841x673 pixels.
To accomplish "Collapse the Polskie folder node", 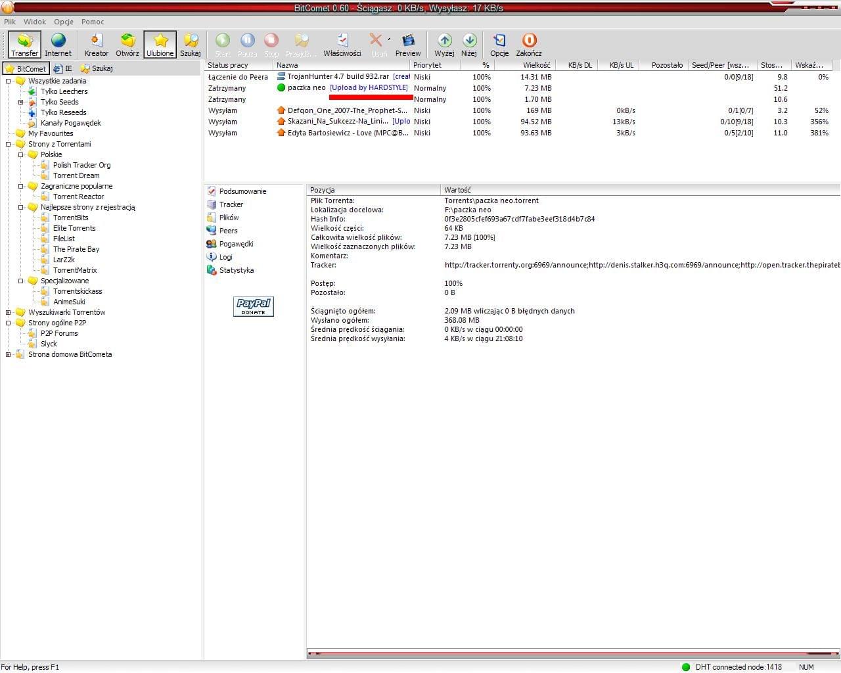I will click(x=20, y=154).
